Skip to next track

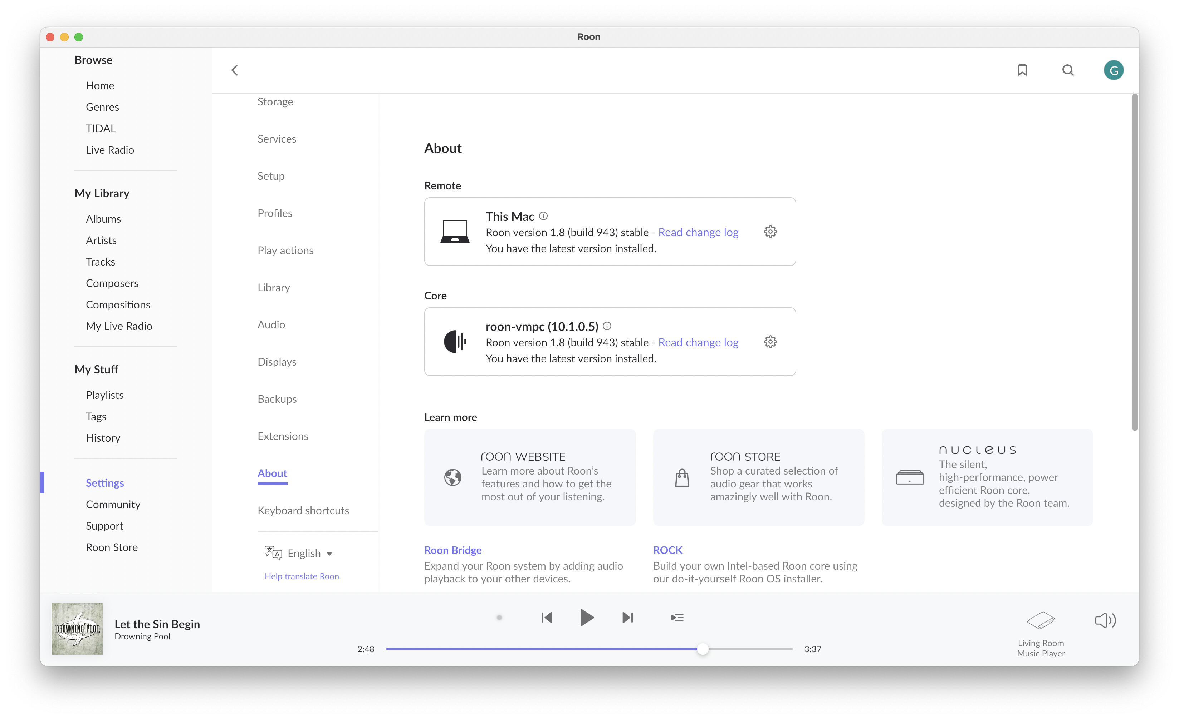click(x=627, y=617)
